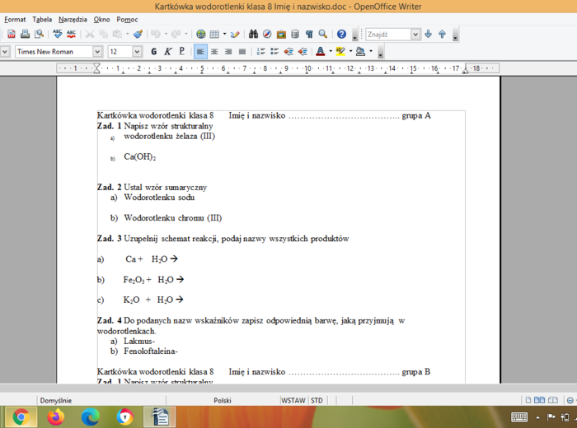Click the Find & Replace binoculars icon

click(254, 35)
